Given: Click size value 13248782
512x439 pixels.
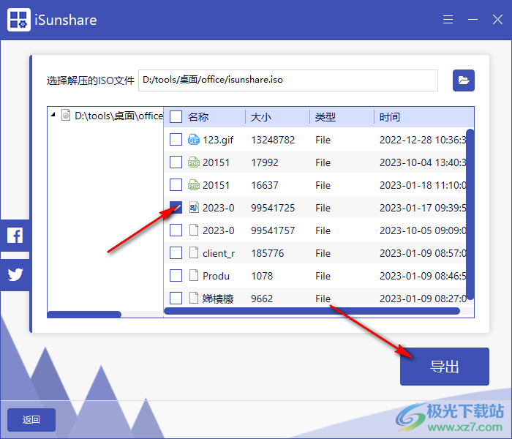Looking at the screenshot, I should click(x=273, y=140).
